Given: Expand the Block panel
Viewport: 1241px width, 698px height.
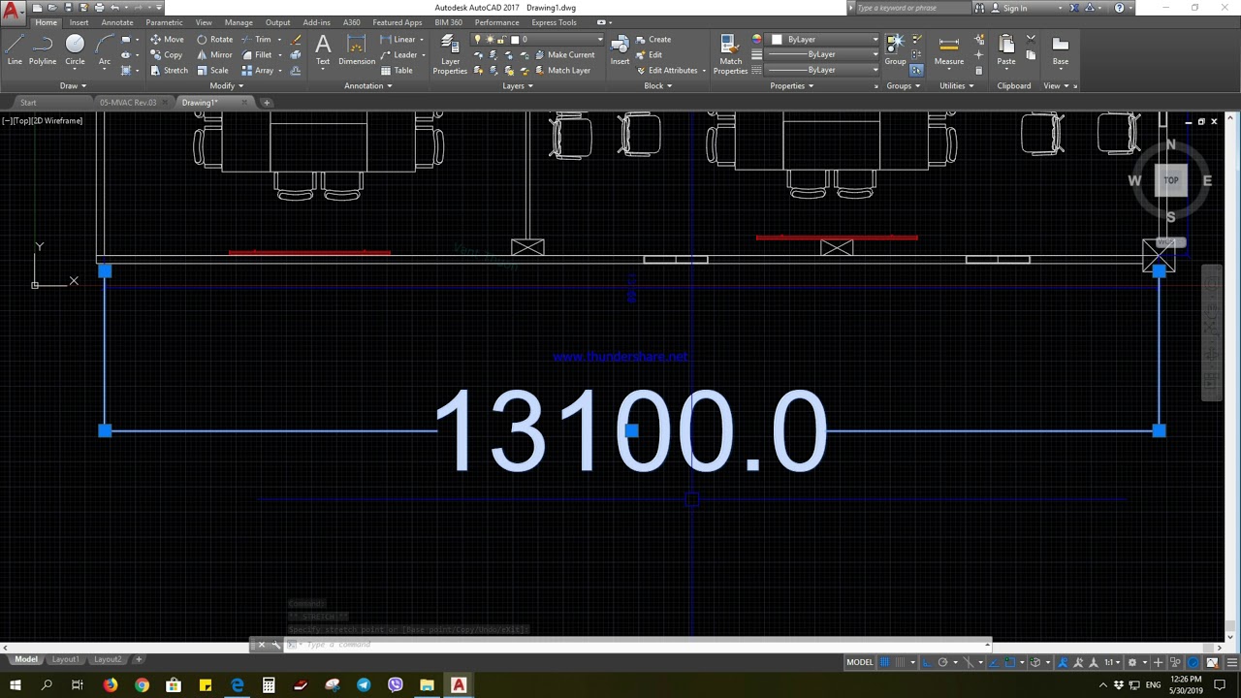Looking at the screenshot, I should point(657,85).
